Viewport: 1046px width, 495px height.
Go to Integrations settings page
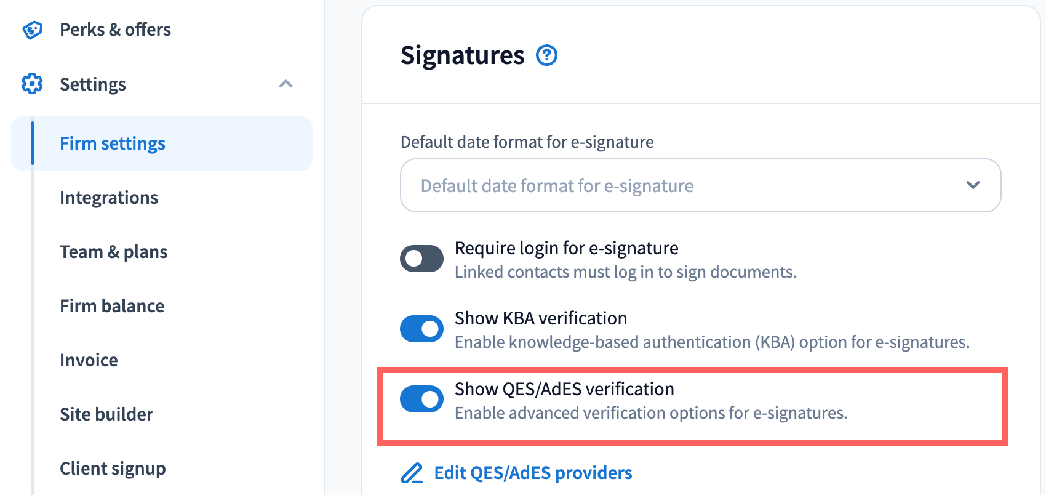pyautogui.click(x=109, y=198)
